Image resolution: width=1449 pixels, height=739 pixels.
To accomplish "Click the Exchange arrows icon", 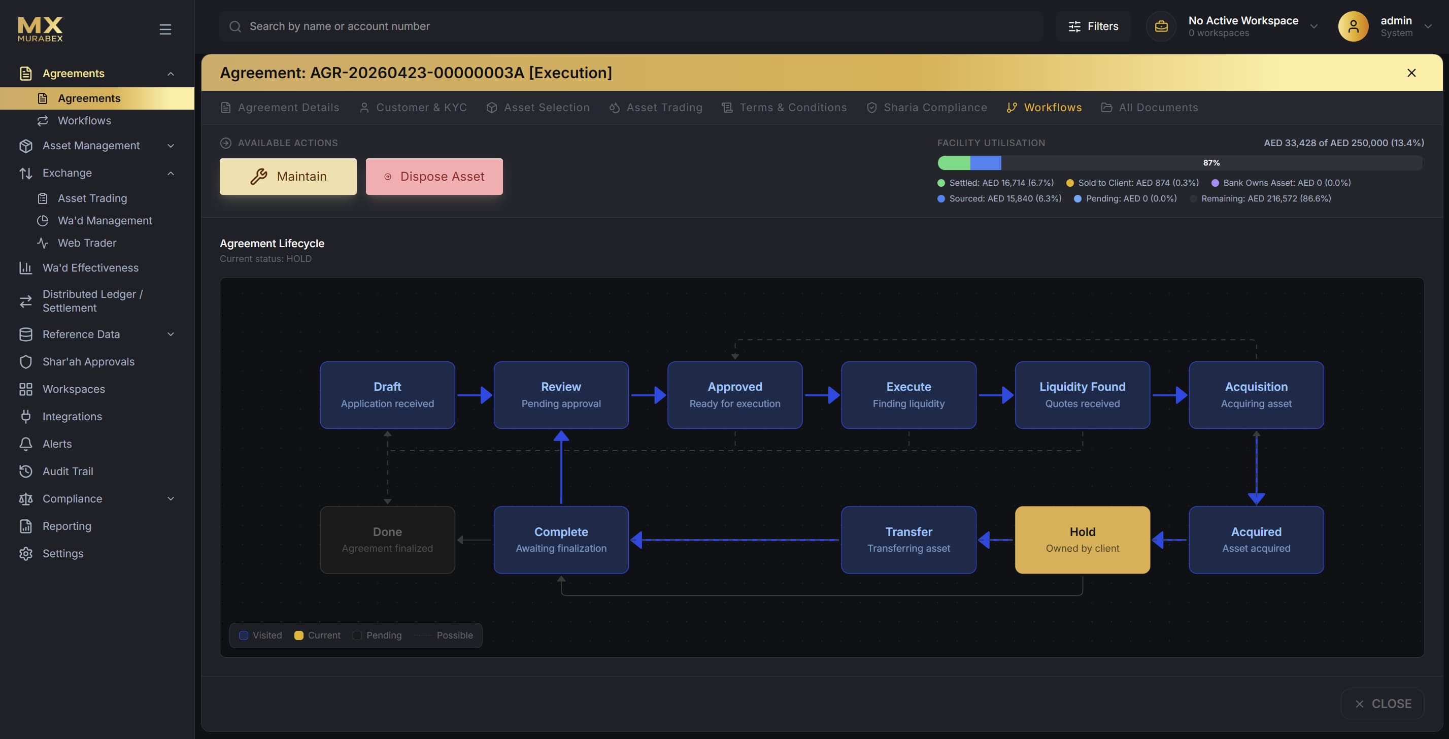I will pyautogui.click(x=26, y=173).
